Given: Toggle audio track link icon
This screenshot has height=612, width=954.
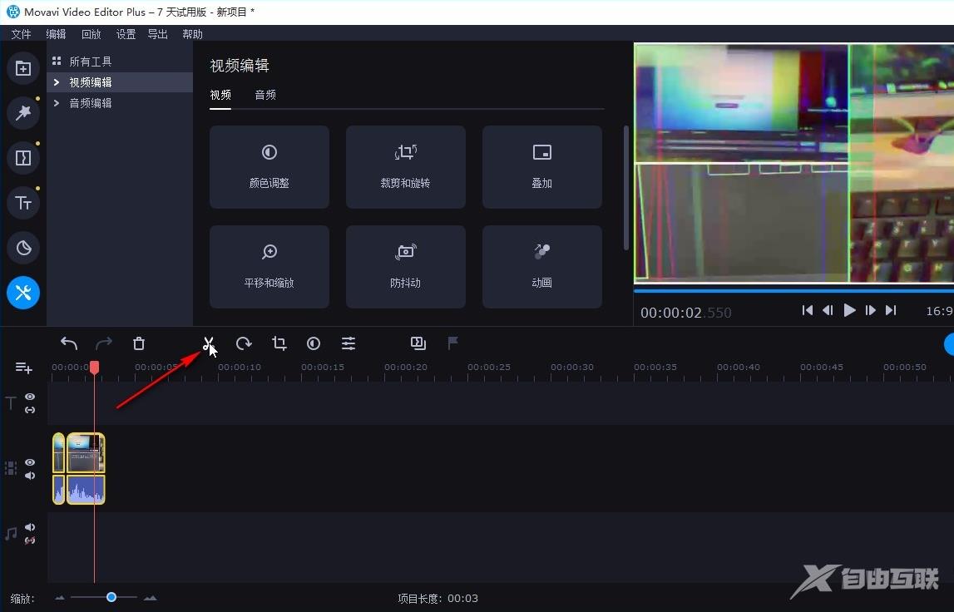Looking at the screenshot, I should (30, 540).
